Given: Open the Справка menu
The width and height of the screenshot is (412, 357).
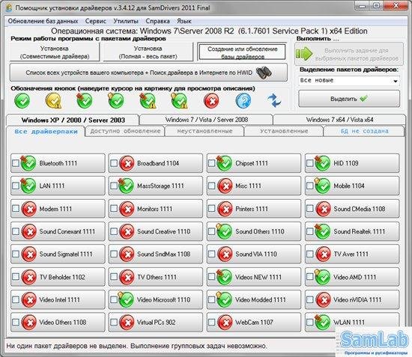Looking at the screenshot, I should (157, 21).
